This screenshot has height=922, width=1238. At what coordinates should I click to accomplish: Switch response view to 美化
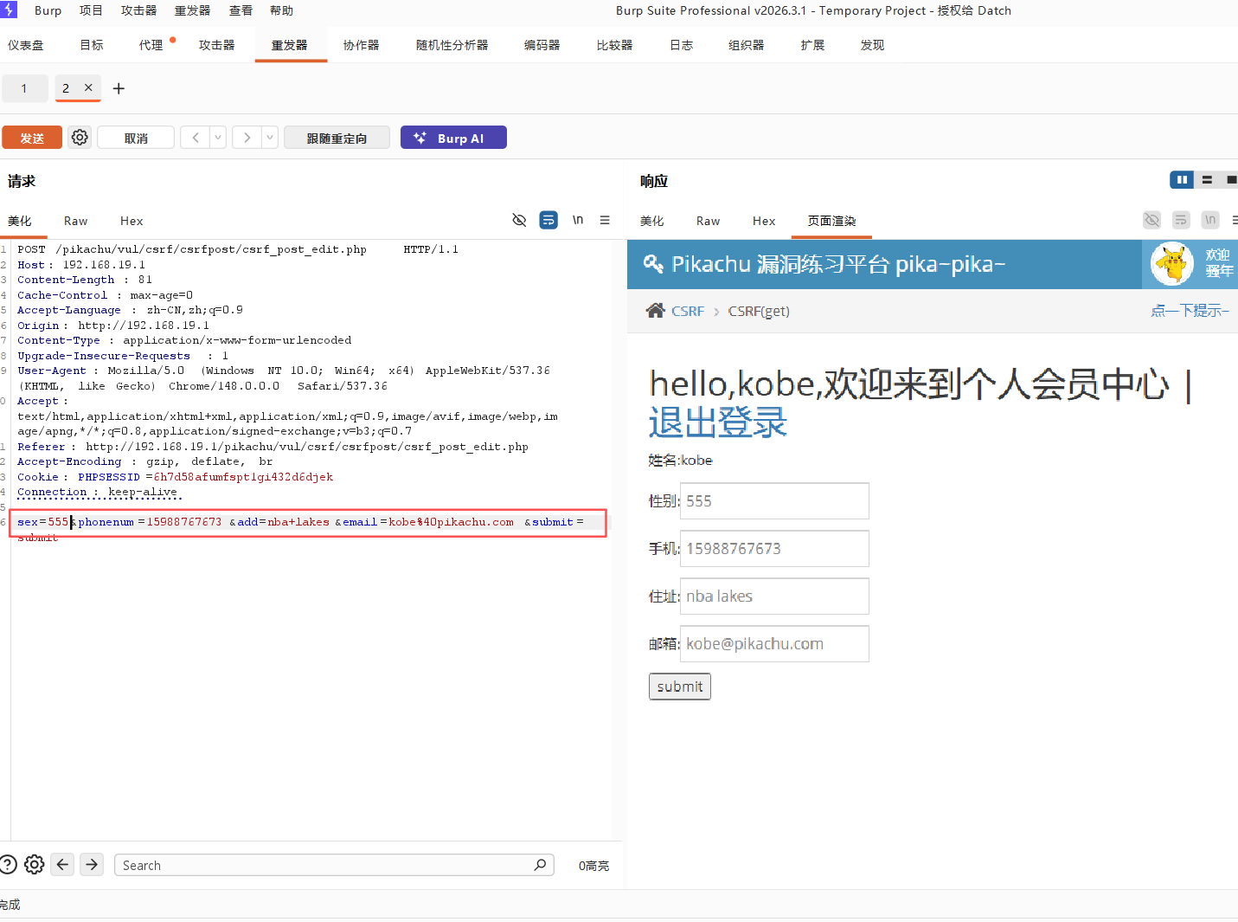652,221
